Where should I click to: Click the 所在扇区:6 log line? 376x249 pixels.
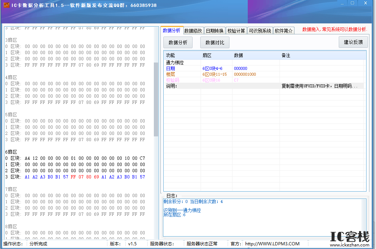[175, 215]
